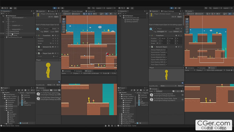Toggle Collapse in left Console

click(x=46, y=90)
